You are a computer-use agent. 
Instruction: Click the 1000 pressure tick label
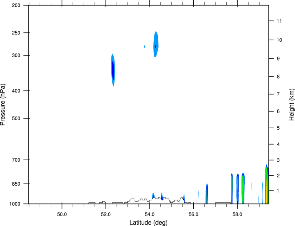click(x=15, y=204)
